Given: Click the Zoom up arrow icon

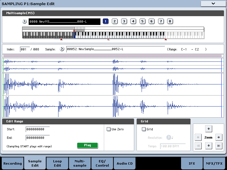Looking at the screenshot, I should click(209, 129).
